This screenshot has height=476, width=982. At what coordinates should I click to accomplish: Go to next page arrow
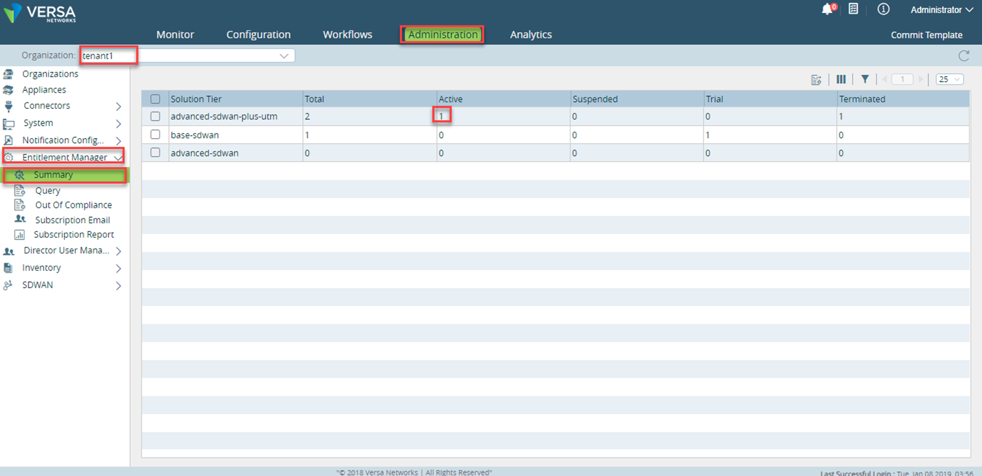click(x=921, y=79)
